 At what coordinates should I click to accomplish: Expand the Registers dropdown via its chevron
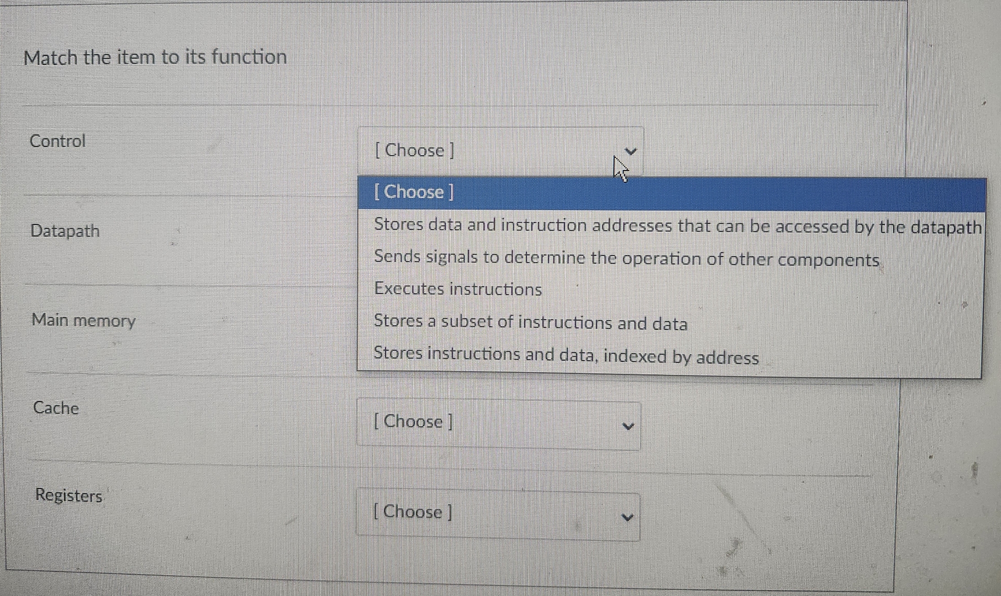[x=627, y=516]
